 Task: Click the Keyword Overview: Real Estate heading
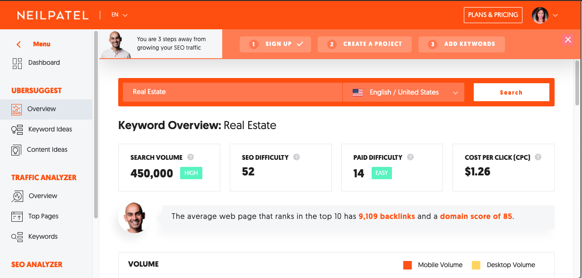pyautogui.click(x=197, y=126)
